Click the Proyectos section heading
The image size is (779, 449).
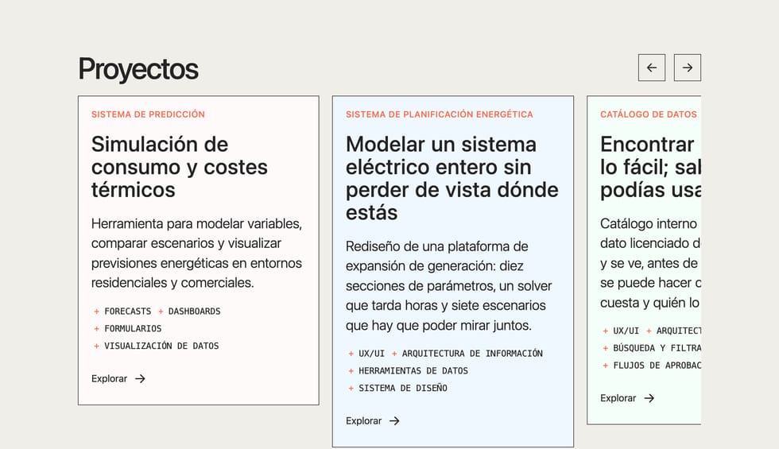click(138, 69)
